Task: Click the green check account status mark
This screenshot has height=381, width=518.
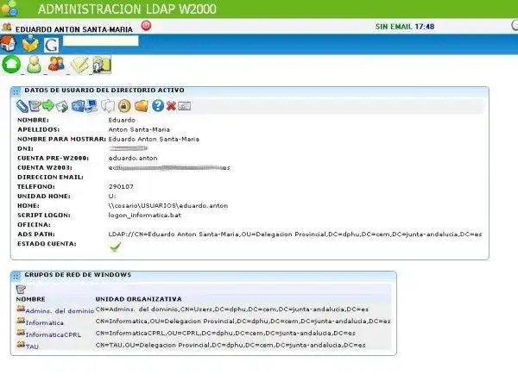Action: tap(115, 247)
